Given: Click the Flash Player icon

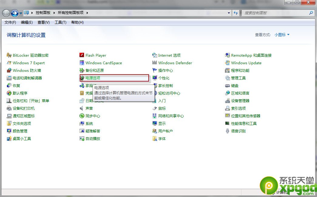Looking at the screenshot, I should tap(82, 55).
